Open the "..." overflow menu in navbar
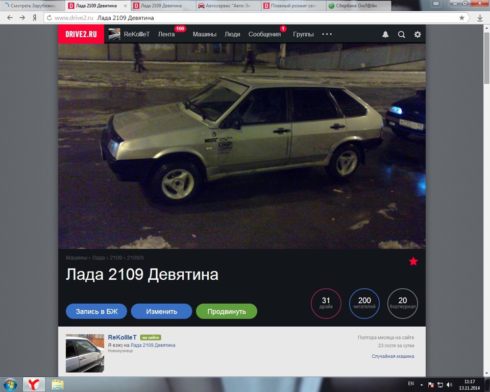490x392 pixels. coord(326,34)
